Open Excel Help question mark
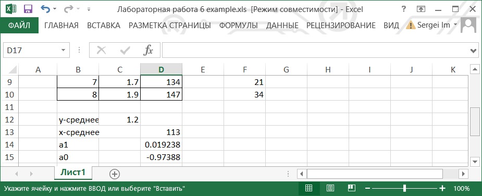Image resolution: width=482 pixels, height=196 pixels. [x=404, y=9]
